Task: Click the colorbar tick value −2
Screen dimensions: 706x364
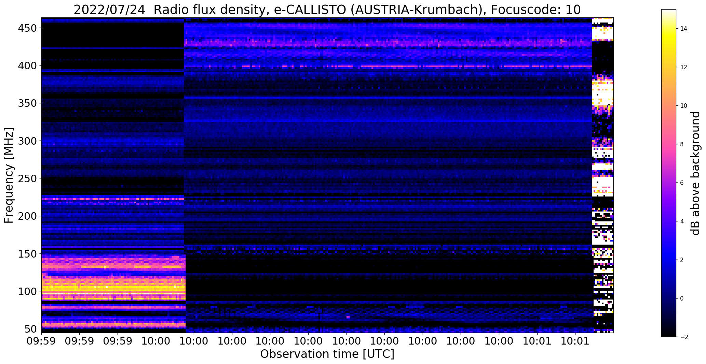Action: pos(684,337)
